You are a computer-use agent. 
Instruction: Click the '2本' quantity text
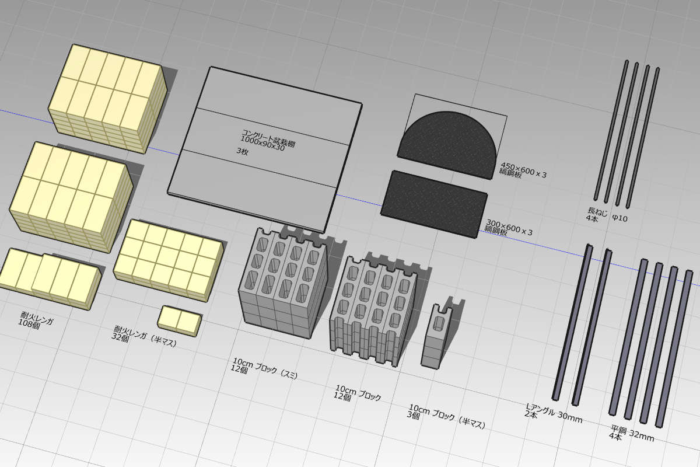[530, 414]
